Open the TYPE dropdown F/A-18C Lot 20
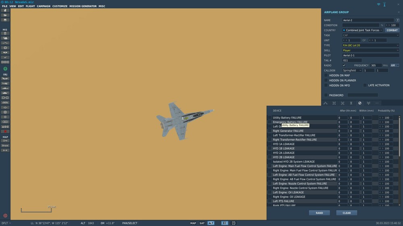This screenshot has height=226, width=403. click(371, 45)
